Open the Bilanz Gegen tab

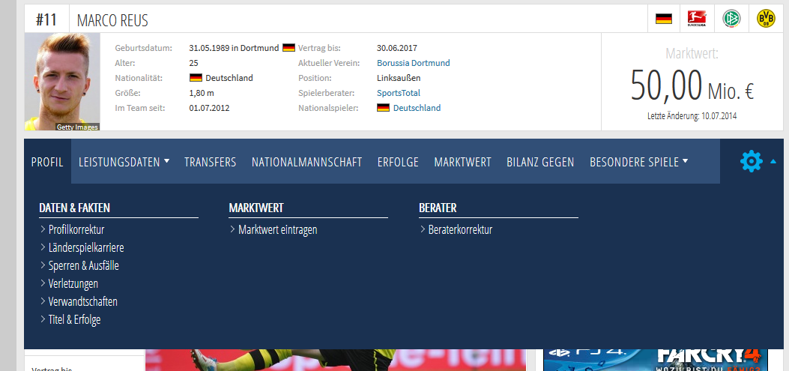click(540, 162)
